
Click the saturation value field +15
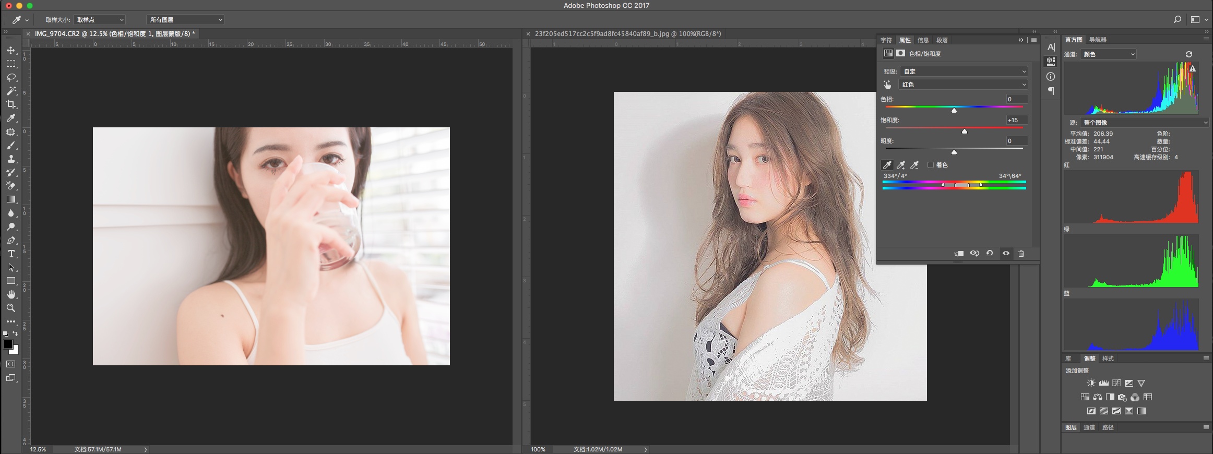coord(1017,120)
